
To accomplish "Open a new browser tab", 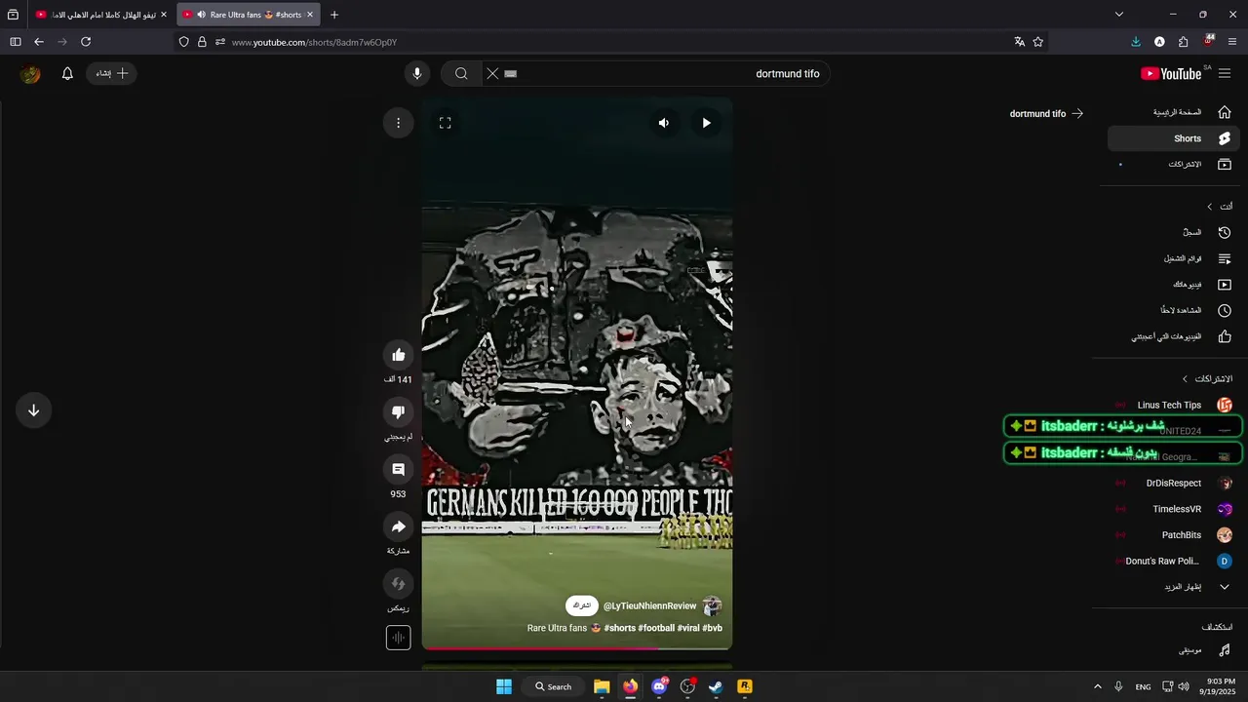I will 333,15.
